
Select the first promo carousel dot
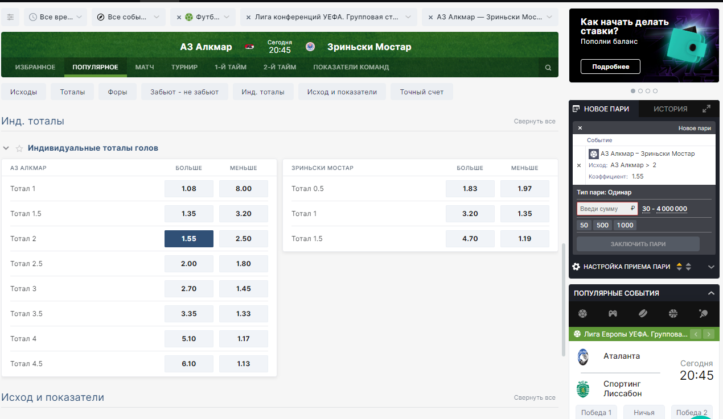633,91
